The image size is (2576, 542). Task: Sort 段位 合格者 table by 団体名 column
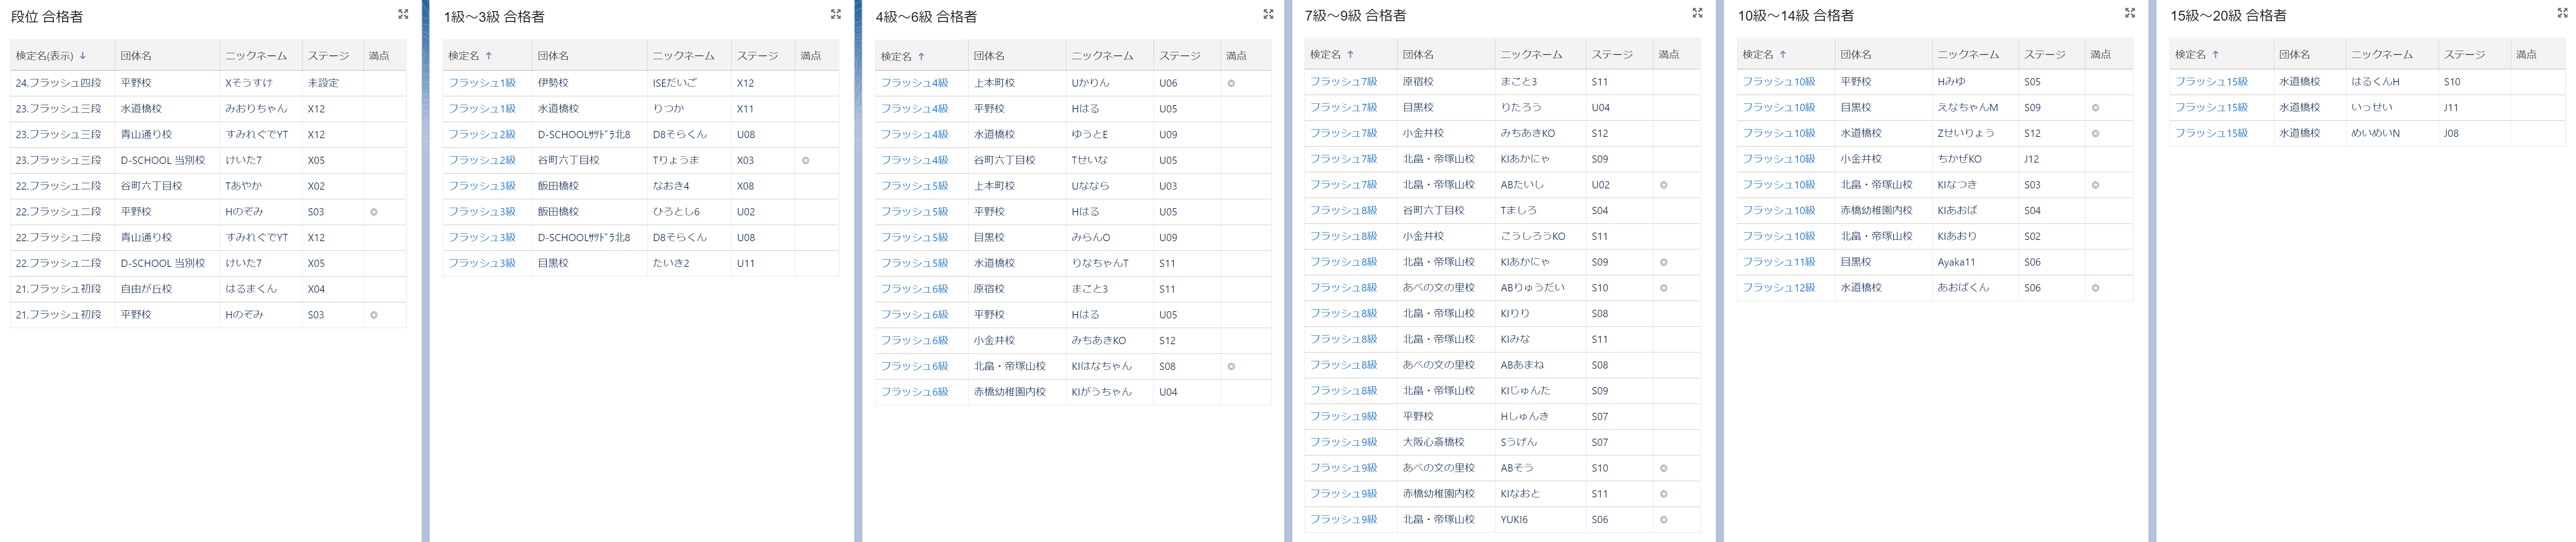[136, 56]
